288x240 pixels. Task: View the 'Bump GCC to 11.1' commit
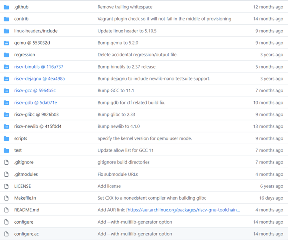(x=116, y=91)
